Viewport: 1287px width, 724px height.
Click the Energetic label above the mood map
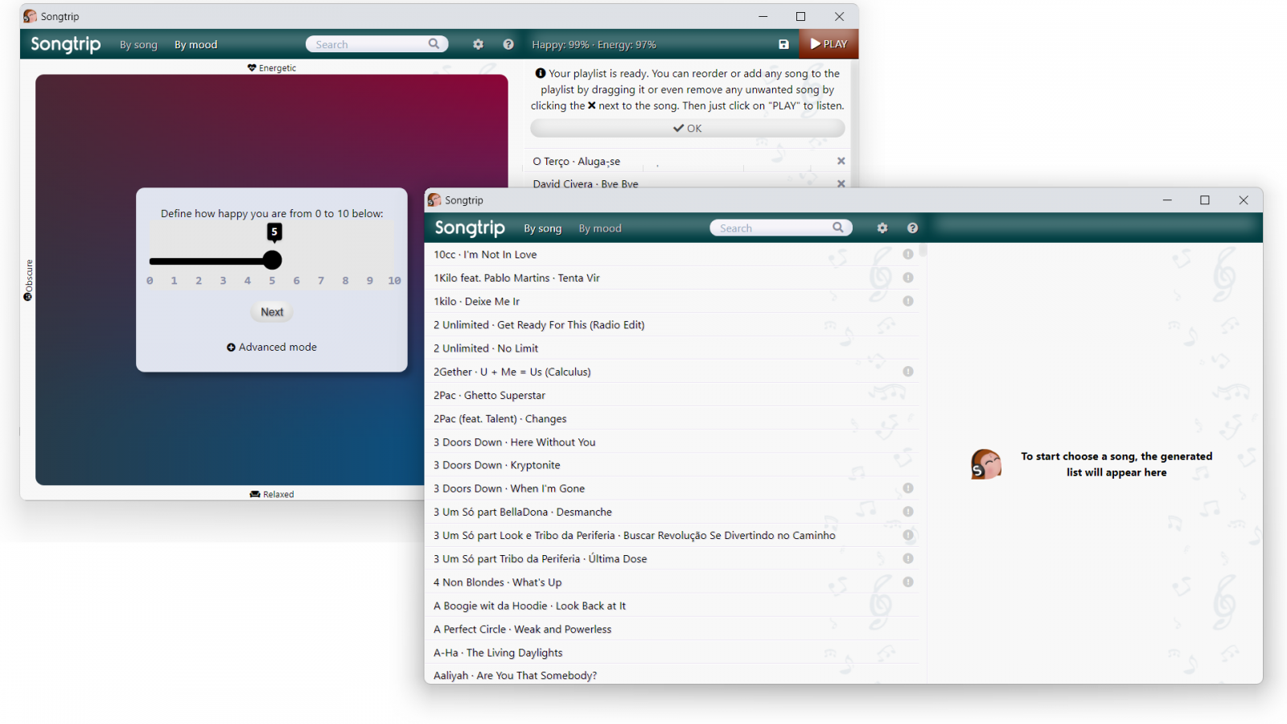coord(272,68)
